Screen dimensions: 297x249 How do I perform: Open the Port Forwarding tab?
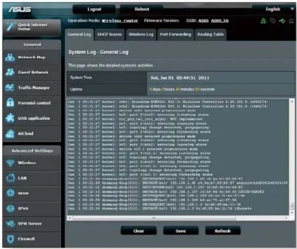[176, 35]
